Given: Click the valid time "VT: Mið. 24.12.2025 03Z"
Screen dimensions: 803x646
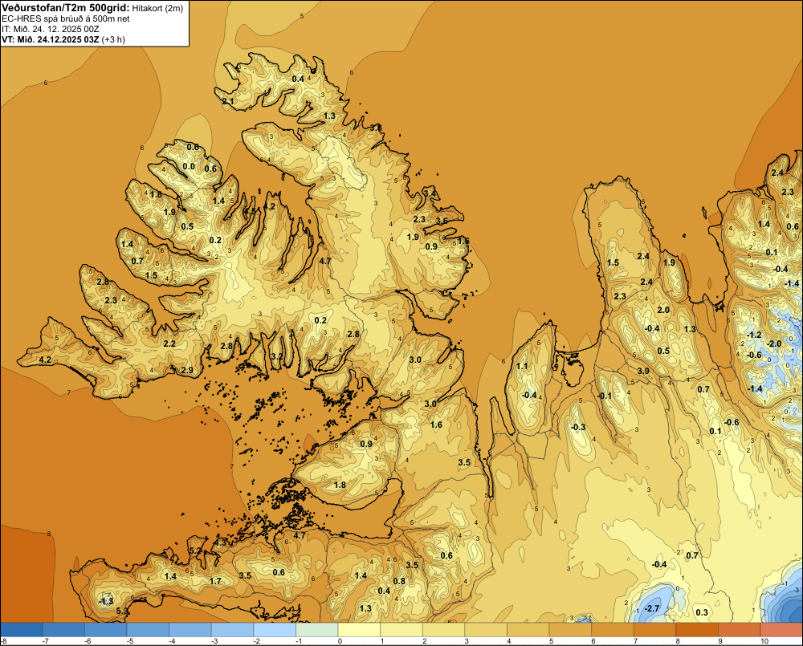Looking at the screenshot, I should (50, 39).
